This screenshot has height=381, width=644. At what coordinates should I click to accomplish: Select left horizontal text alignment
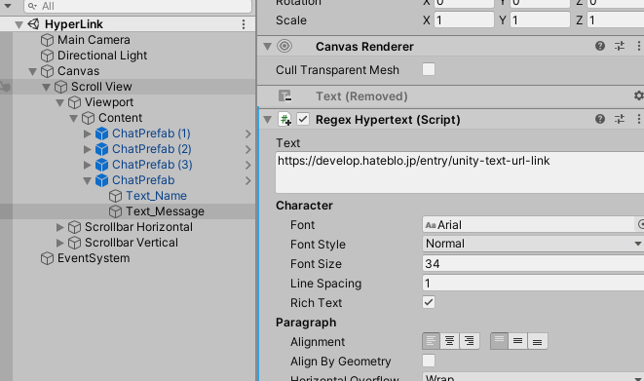pyautogui.click(x=431, y=341)
